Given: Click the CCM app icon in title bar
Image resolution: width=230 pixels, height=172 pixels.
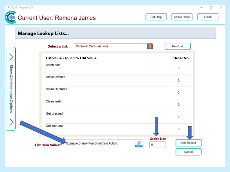Looking at the screenshot, I should point(8,7).
